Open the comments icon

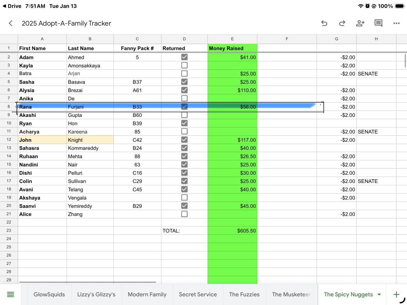378,23
